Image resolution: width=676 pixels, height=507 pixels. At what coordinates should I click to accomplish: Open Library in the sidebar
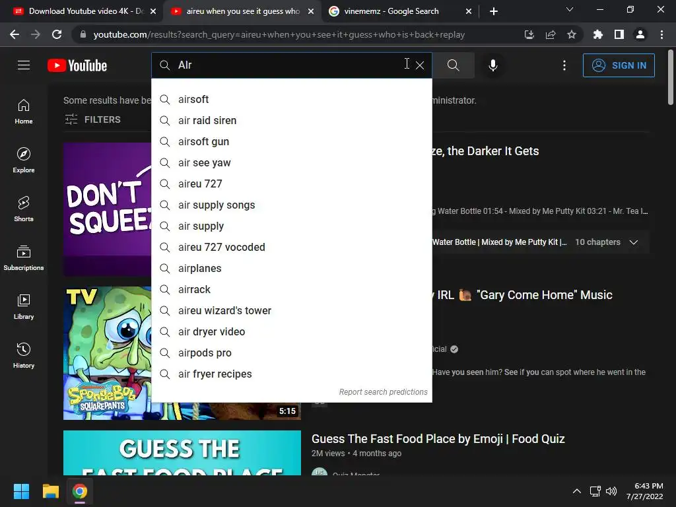[x=24, y=306]
